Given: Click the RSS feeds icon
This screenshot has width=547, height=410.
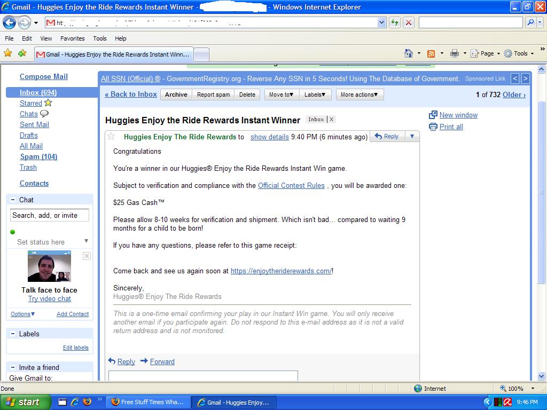Looking at the screenshot, I should point(431,53).
